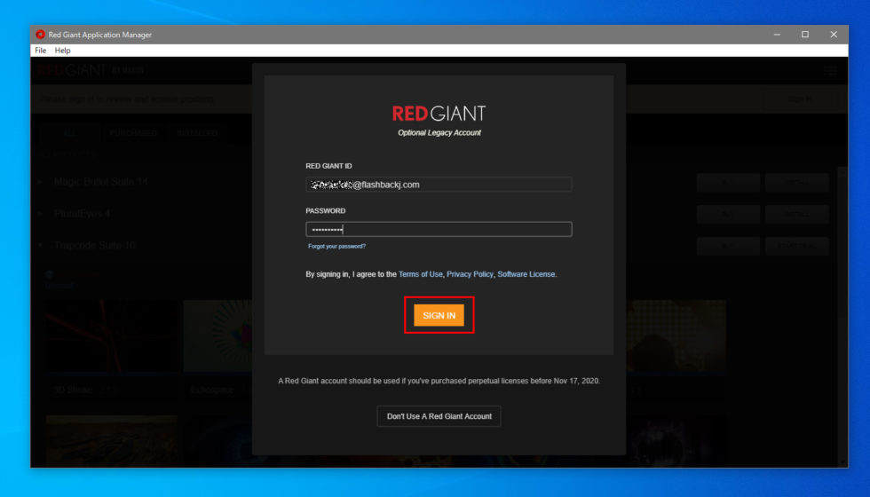
Task: Focus the Password input field
Action: tap(439, 229)
